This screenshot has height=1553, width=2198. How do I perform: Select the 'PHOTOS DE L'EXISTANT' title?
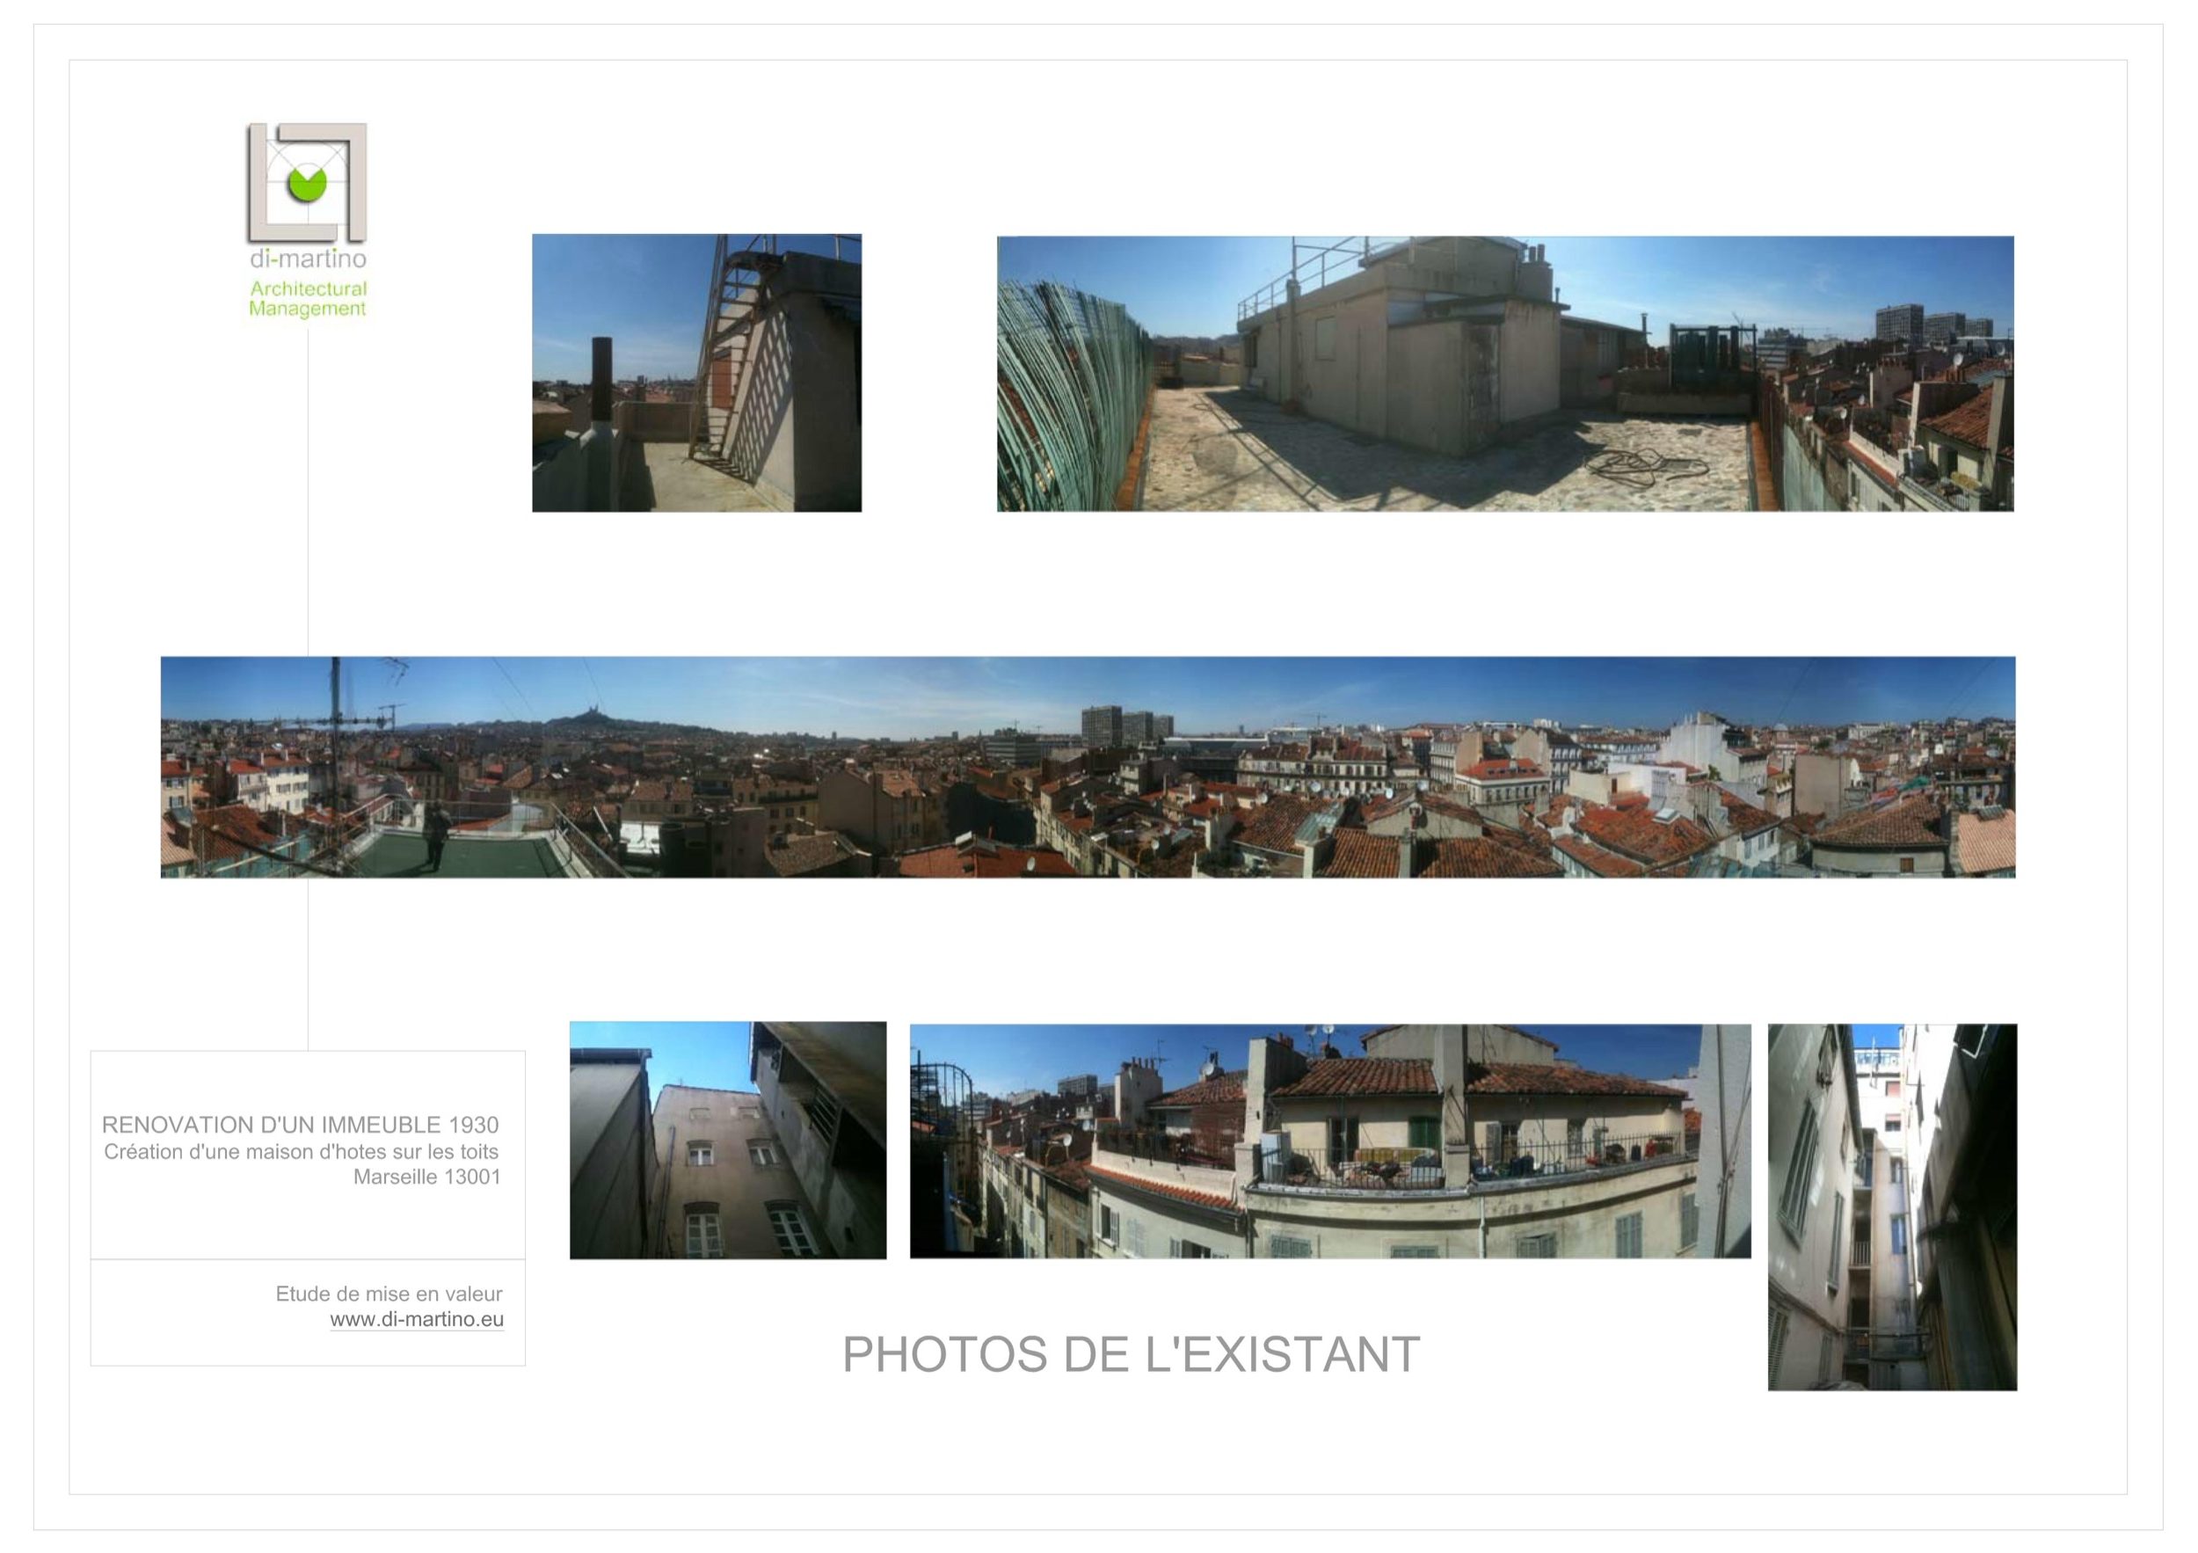tap(1131, 1355)
